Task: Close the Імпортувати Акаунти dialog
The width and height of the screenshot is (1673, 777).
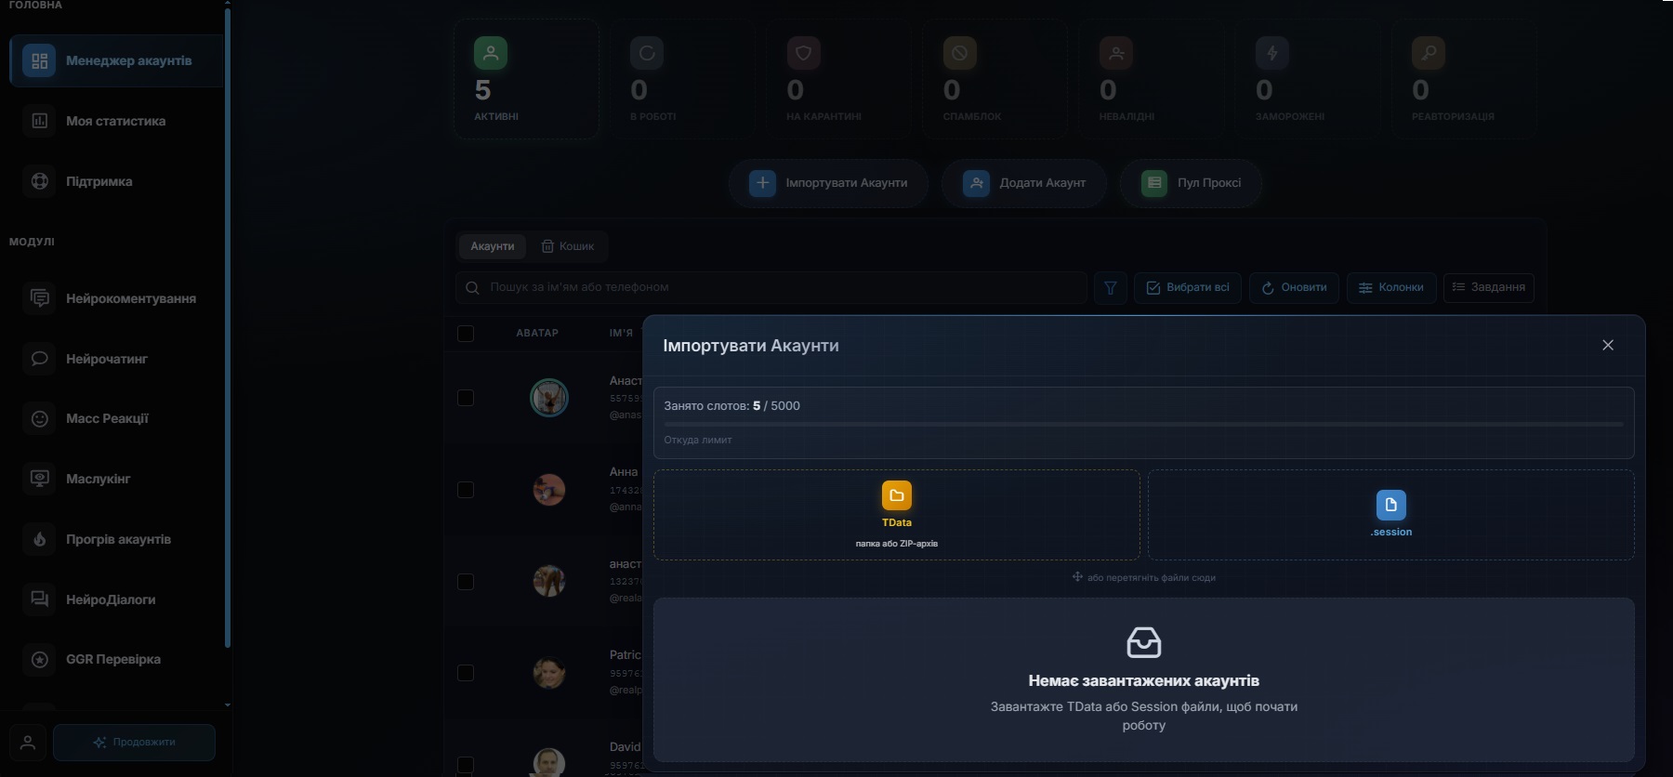Action: click(x=1608, y=345)
